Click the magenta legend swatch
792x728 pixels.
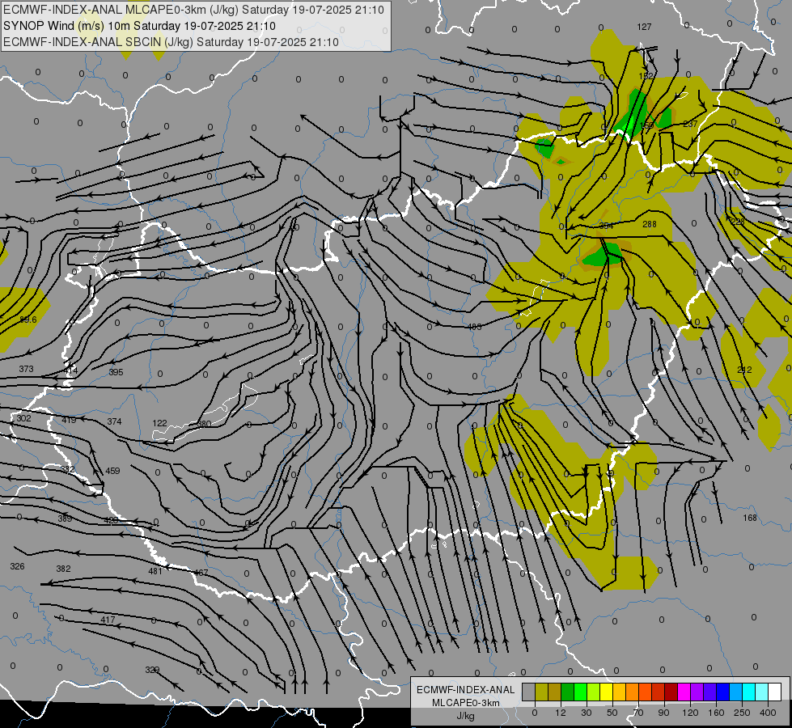684,692
